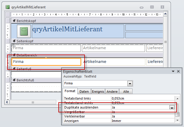
Task: Select the Berichtsfuß section bar
Action: tap(86, 80)
